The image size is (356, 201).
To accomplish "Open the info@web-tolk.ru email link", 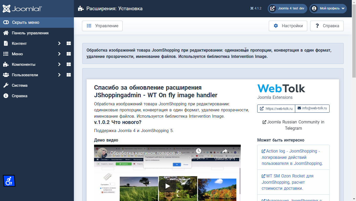I will (312, 108).
